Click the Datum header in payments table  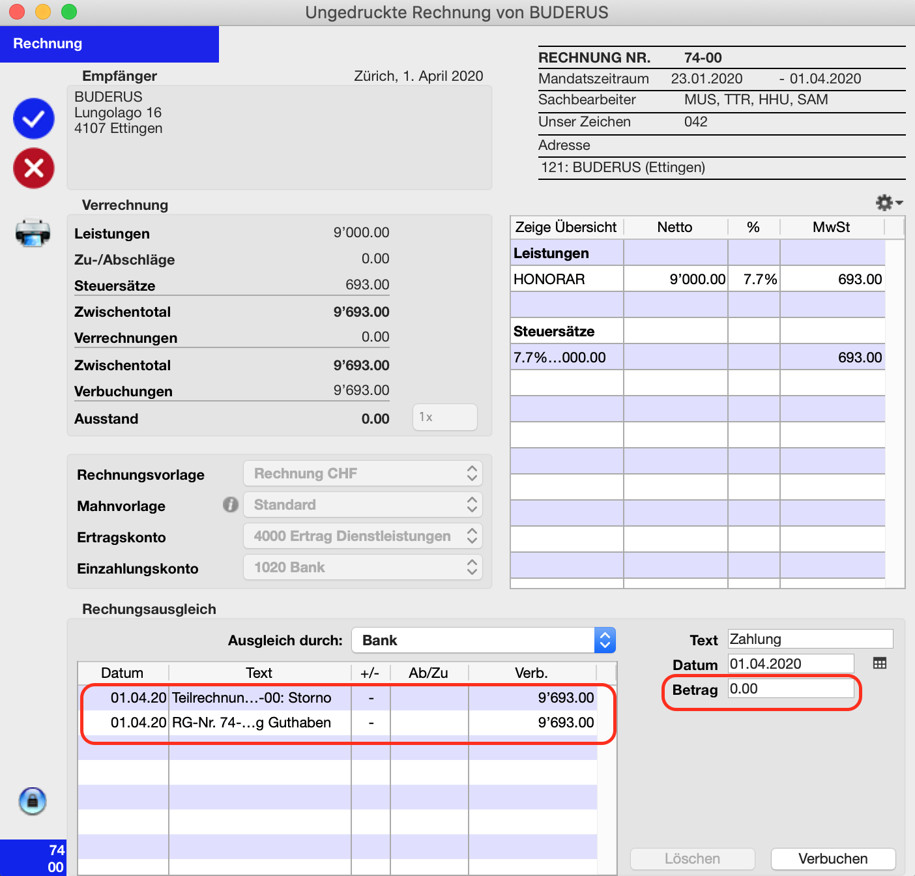tap(123, 673)
